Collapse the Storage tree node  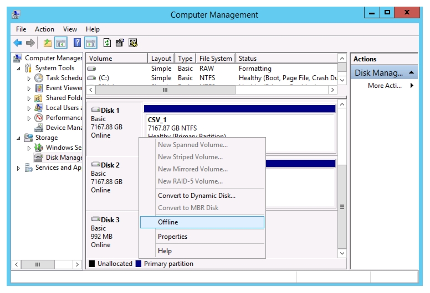[18, 138]
